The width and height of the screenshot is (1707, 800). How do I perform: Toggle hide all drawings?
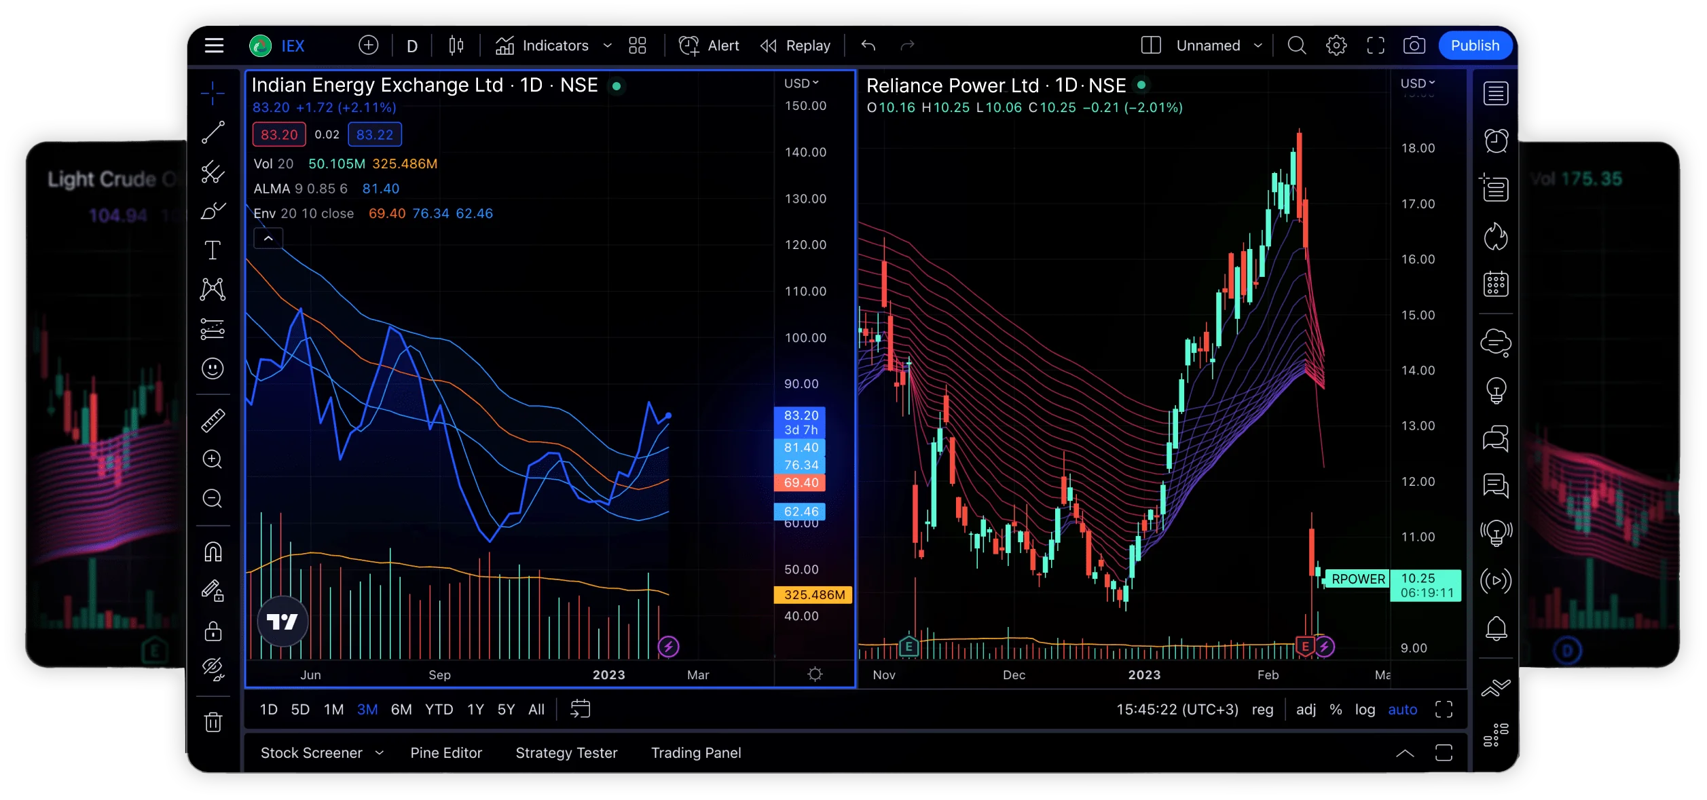213,670
